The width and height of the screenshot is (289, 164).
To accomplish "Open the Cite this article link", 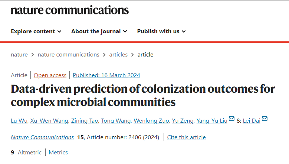I will [x=186, y=137].
